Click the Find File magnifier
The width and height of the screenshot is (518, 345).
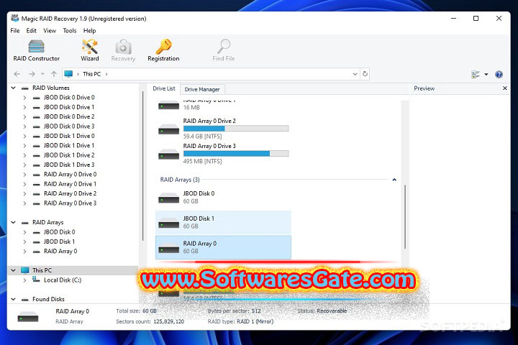pyautogui.click(x=224, y=50)
